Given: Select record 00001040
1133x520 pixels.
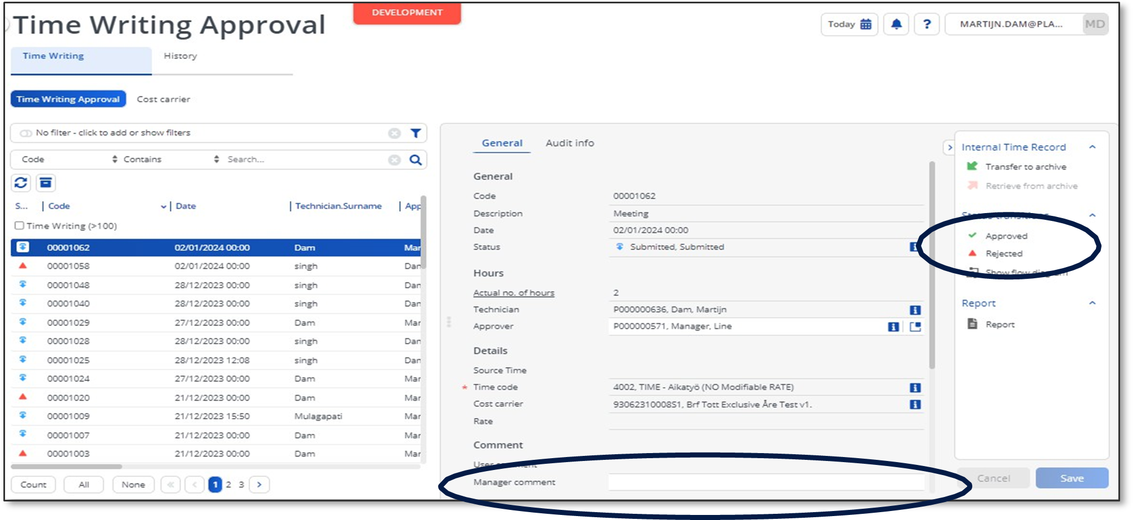Looking at the screenshot, I should 215,304.
